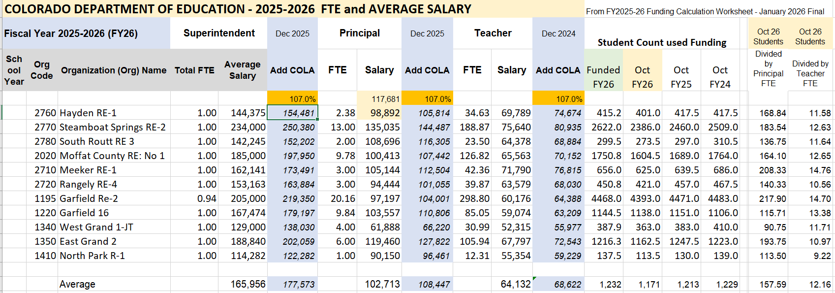Screen dimensions: 835x293
Task: Click the Org Code column header
Action: coord(42,70)
